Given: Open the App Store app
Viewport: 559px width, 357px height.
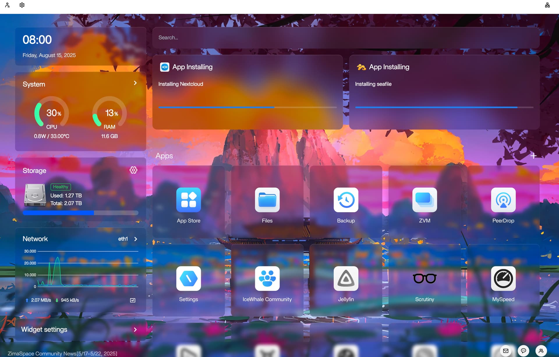Looking at the screenshot, I should pos(188,200).
